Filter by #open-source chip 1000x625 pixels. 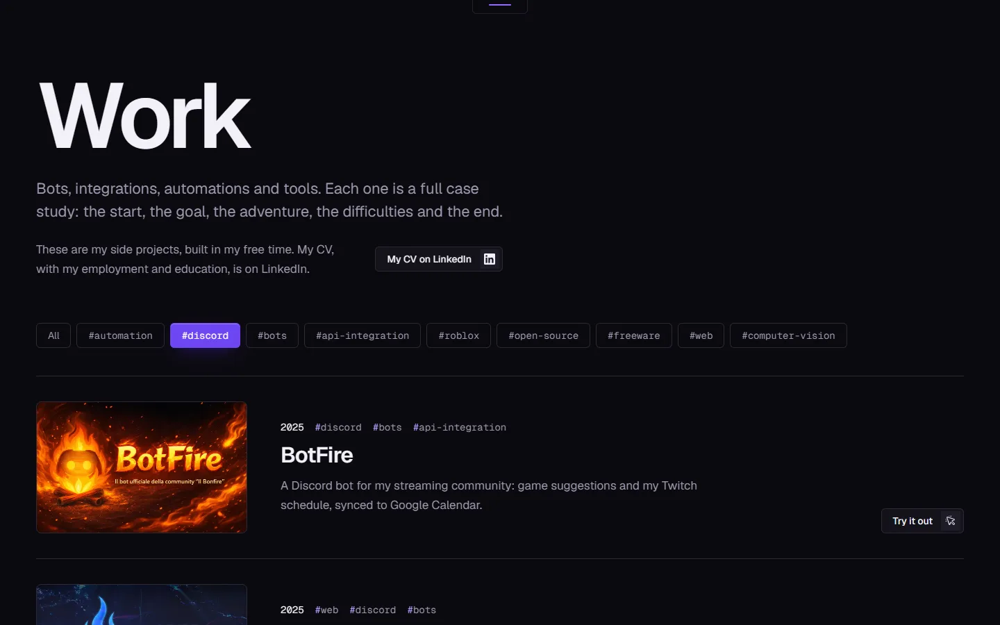pos(543,335)
